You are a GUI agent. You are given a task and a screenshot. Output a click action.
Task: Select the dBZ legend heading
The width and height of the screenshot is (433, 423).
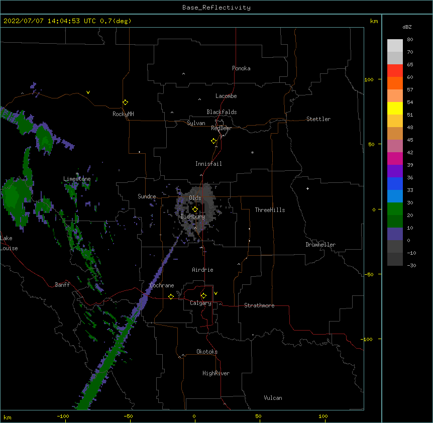pos(407,27)
